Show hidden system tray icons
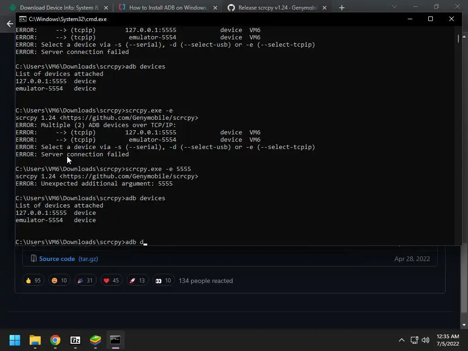This screenshot has height=351, width=468. tap(402, 340)
